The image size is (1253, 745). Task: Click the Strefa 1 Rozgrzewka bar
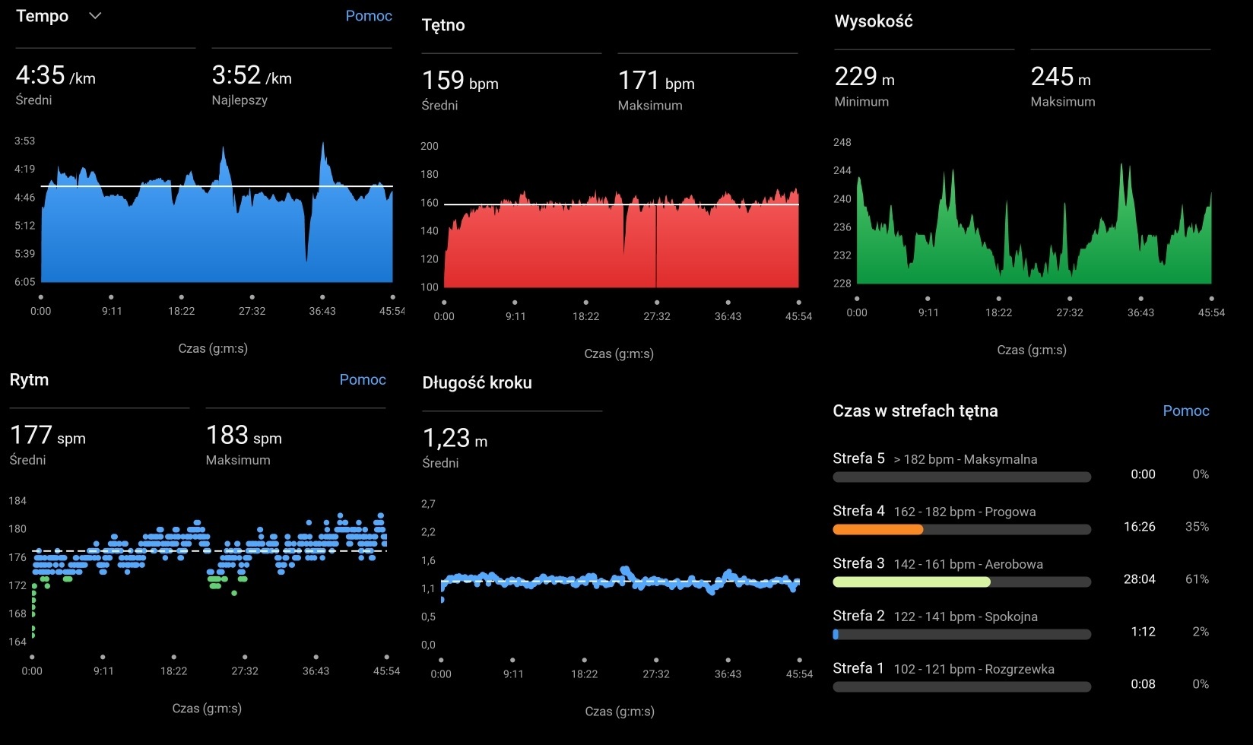[962, 686]
